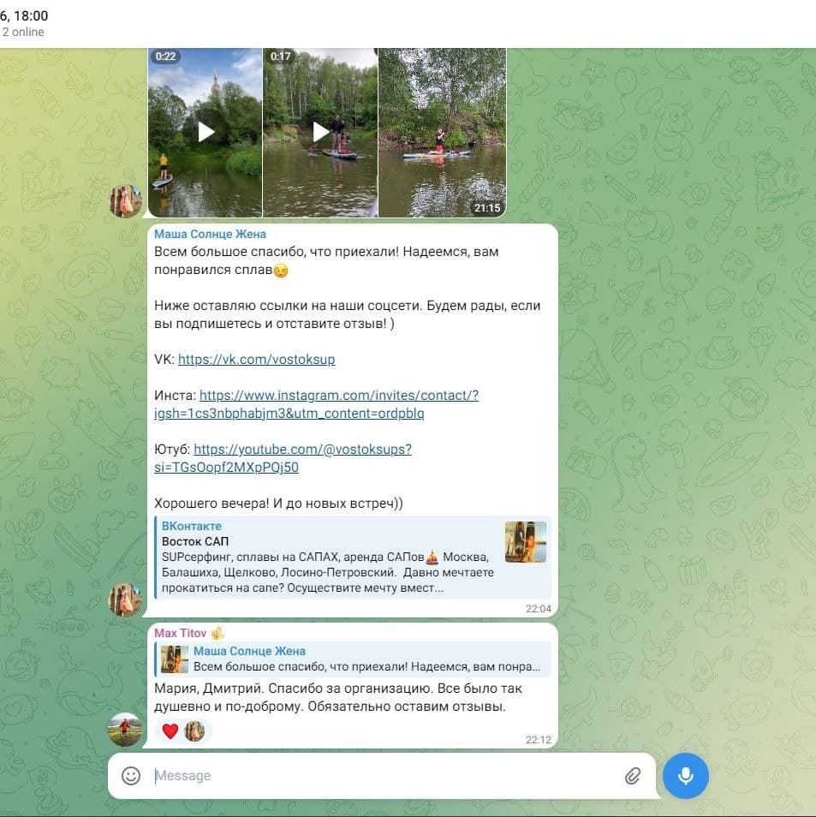Open Max Titov's avatar beside his message
Viewport: 816px width, 817px height.
click(124, 730)
